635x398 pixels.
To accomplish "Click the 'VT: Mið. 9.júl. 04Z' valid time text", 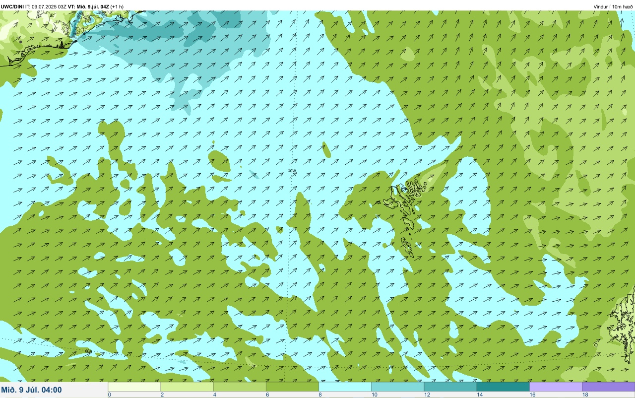I will pyautogui.click(x=88, y=6).
